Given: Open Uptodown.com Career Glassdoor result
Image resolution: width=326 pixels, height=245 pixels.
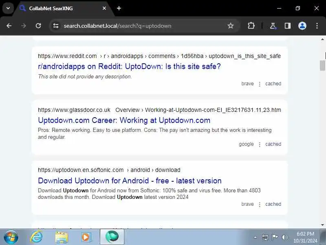Looking at the screenshot, I should (x=124, y=120).
